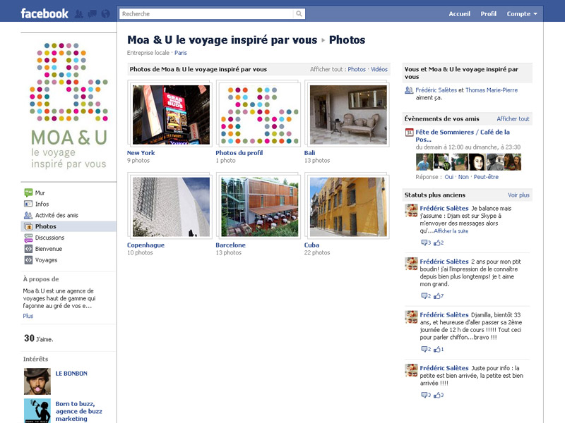Click the Facebook logo
Screen dimensions: 565x423
pyautogui.click(x=44, y=13)
